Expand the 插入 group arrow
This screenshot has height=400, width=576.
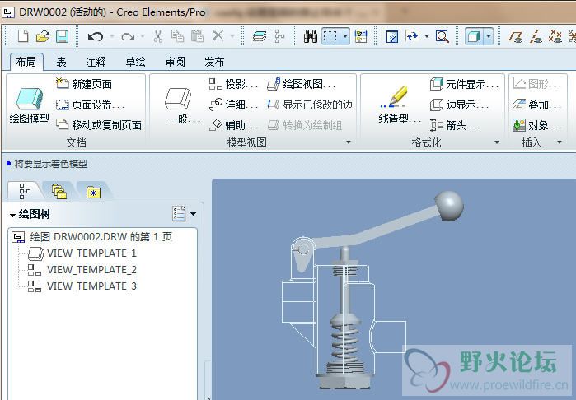tap(560, 142)
